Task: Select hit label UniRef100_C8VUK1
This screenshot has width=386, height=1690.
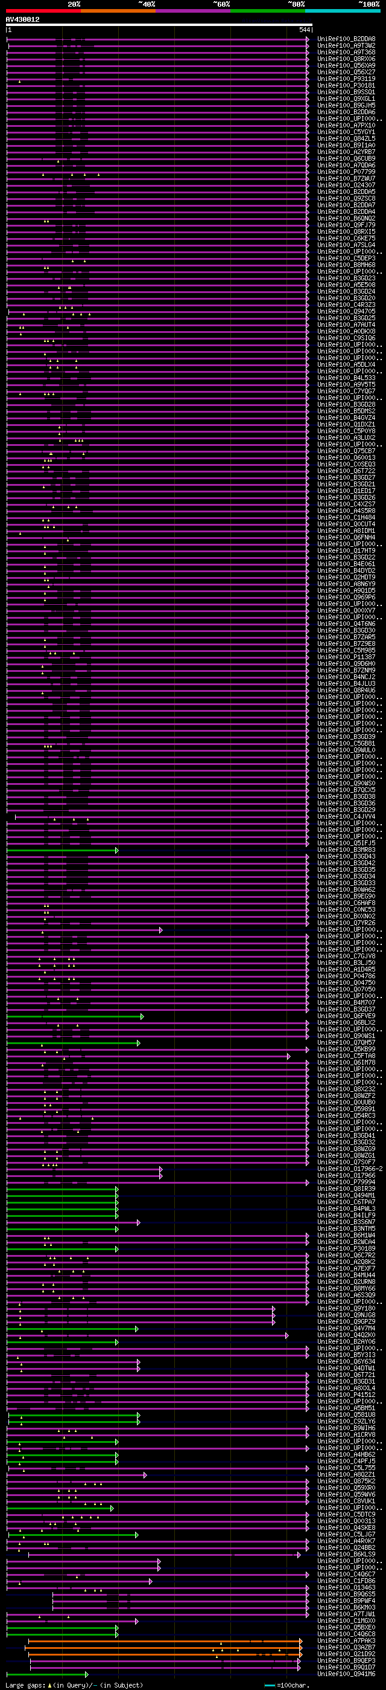Action: (x=346, y=1501)
